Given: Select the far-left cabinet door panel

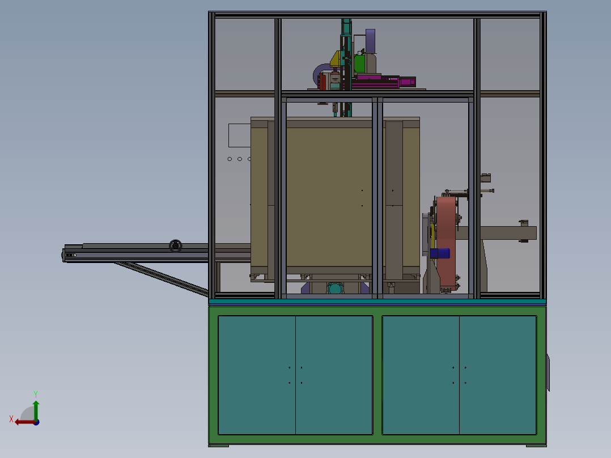Looking at the screenshot, I should coord(257,375).
